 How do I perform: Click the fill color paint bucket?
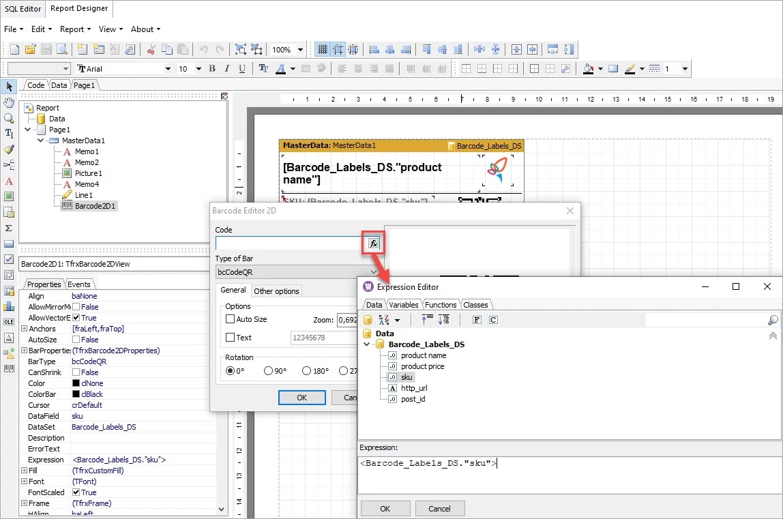point(588,69)
